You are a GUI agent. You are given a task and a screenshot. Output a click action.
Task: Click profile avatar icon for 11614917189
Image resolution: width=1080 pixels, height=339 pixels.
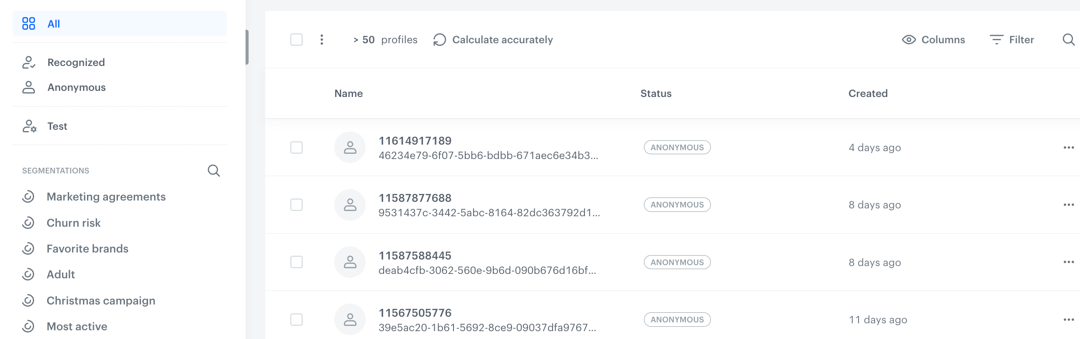pyautogui.click(x=350, y=147)
